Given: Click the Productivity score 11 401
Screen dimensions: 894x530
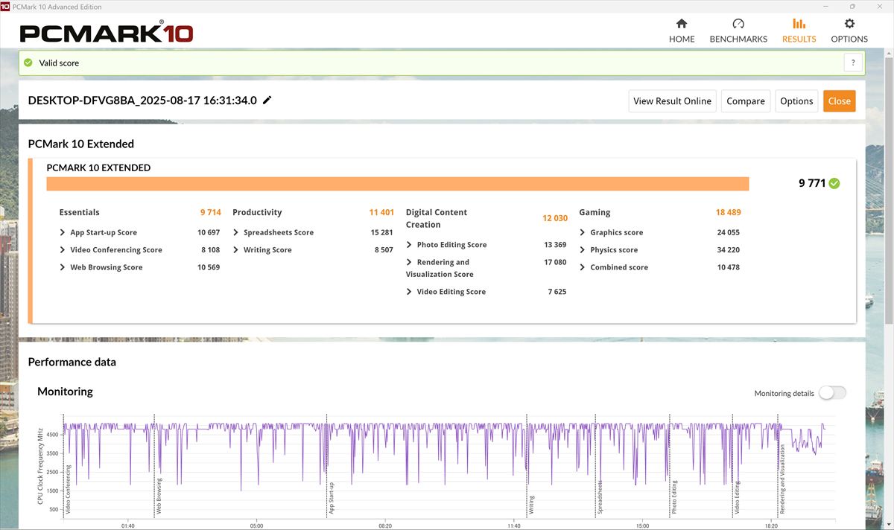Looking at the screenshot, I should [x=381, y=212].
